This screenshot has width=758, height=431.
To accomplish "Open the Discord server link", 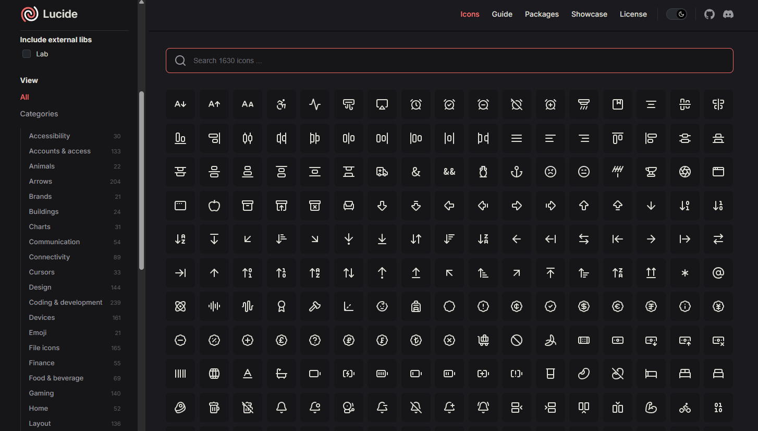I will coord(728,14).
